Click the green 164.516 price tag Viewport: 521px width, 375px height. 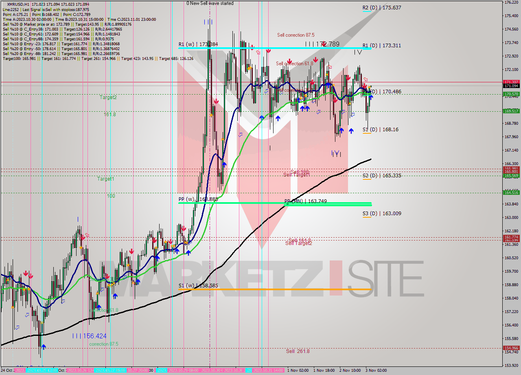511,192
